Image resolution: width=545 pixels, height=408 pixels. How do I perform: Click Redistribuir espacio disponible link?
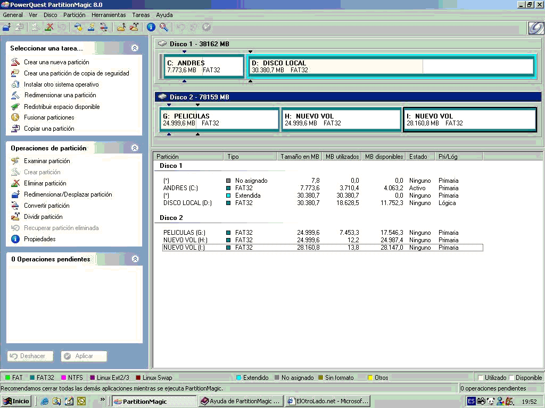[x=62, y=106]
